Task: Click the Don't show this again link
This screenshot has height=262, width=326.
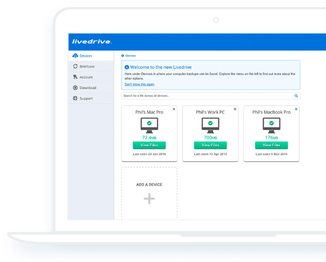Action: tap(140, 84)
